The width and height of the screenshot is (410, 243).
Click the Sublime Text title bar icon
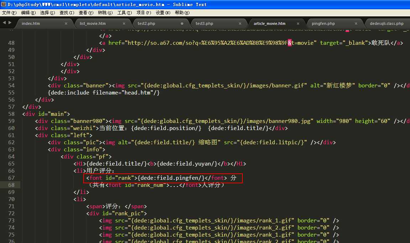pyautogui.click(x=4, y=4)
